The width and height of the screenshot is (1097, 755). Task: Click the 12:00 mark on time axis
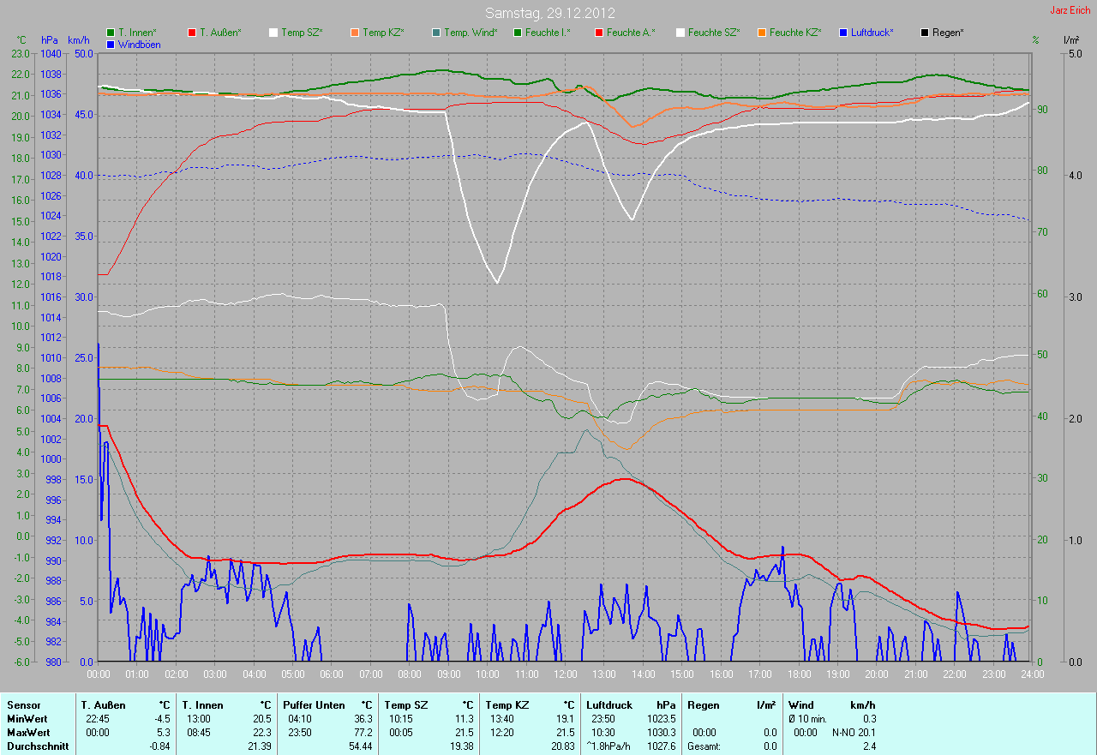click(x=565, y=674)
